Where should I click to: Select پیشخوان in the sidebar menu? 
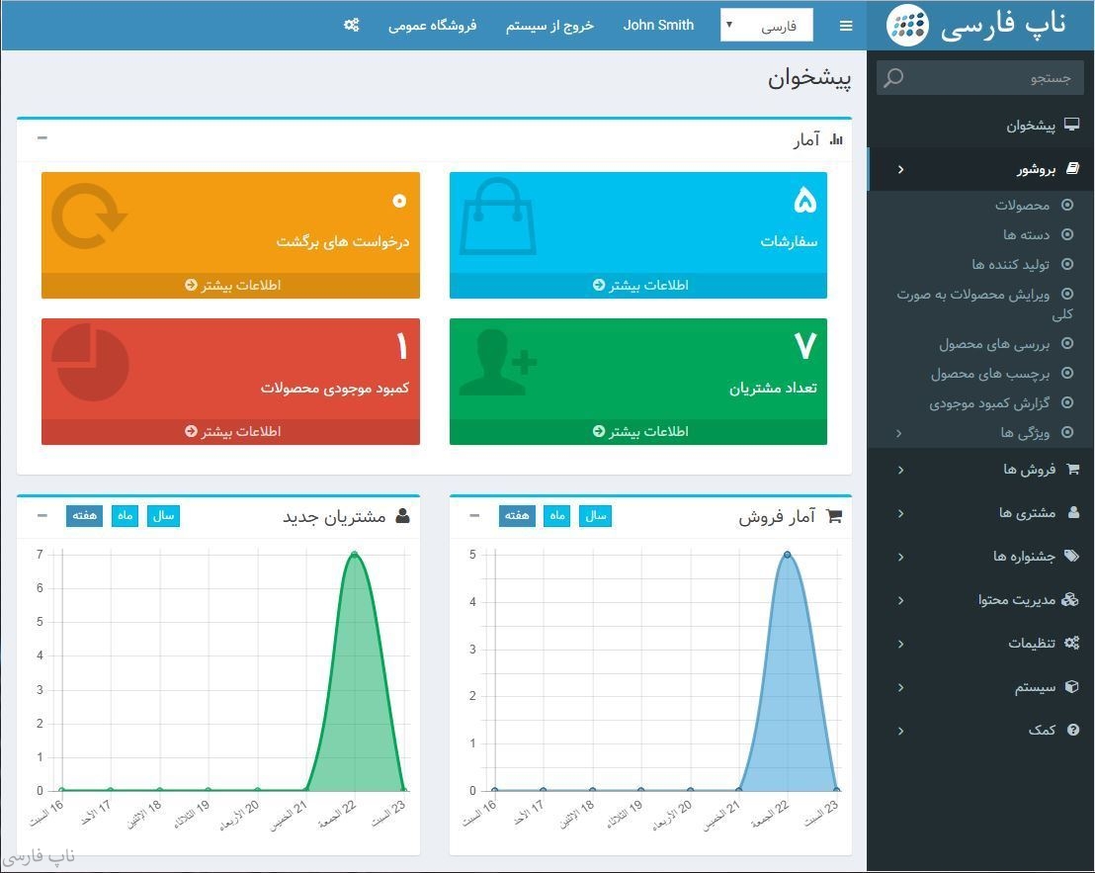[1030, 126]
